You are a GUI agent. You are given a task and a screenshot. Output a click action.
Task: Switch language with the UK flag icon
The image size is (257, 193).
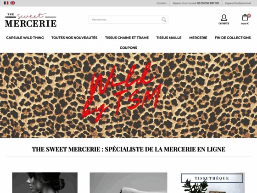[x=13, y=3]
